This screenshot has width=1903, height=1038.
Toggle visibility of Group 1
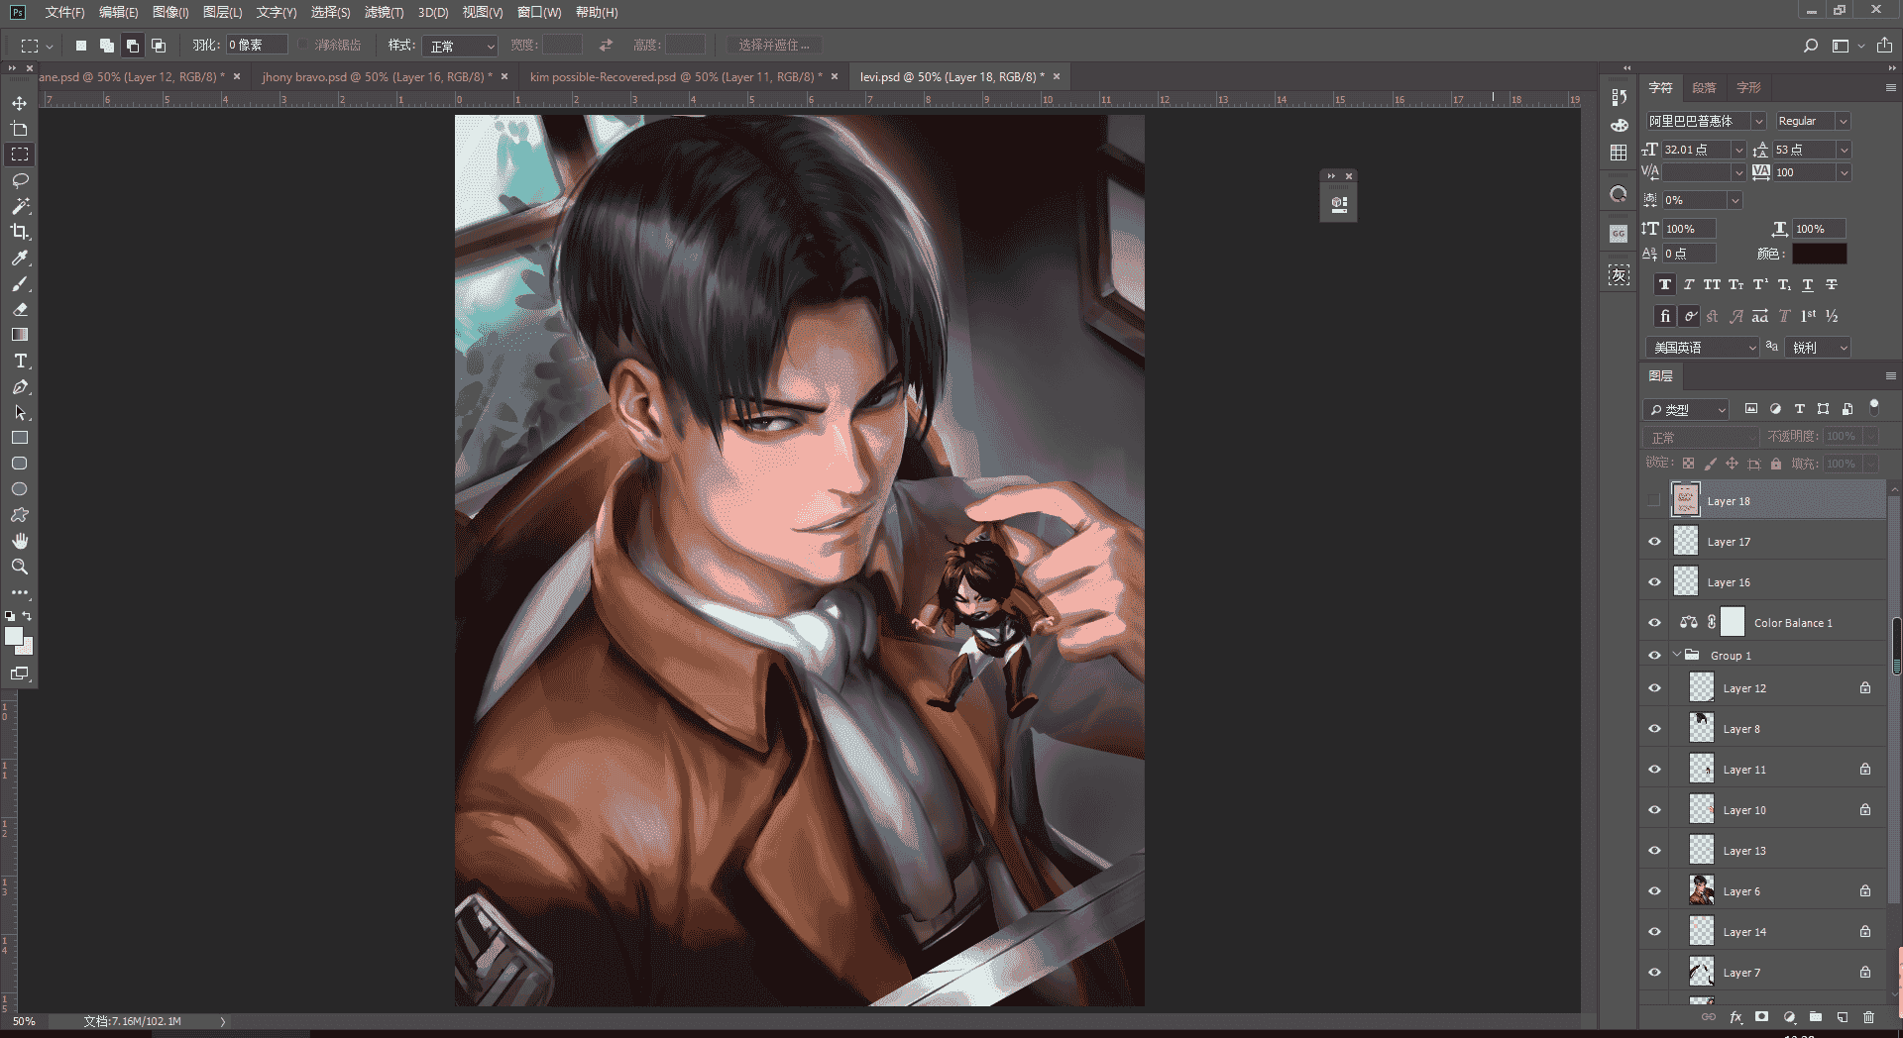pos(1654,656)
